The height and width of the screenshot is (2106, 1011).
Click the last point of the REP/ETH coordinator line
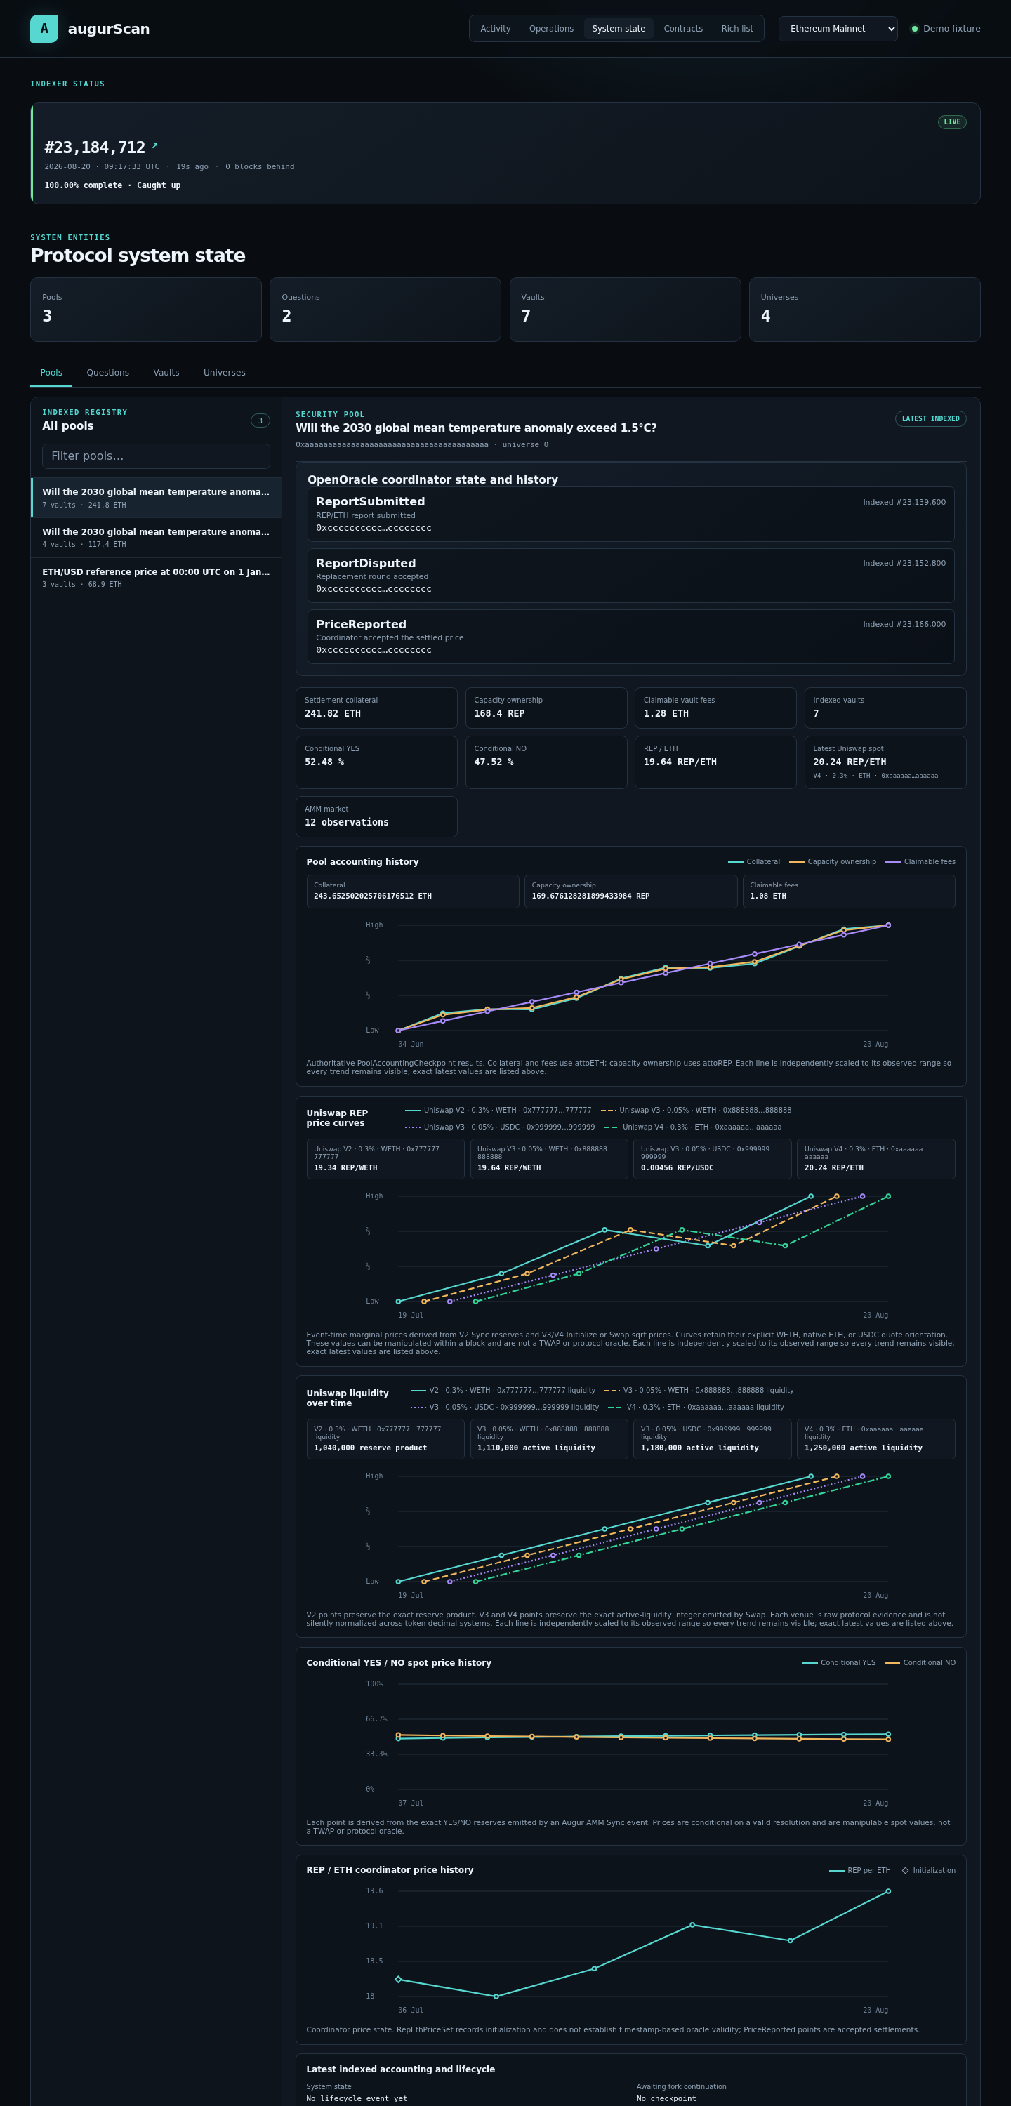[x=888, y=1892]
